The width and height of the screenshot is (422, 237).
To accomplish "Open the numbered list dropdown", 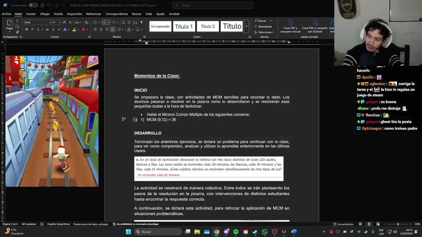I will pyautogui.click(x=108, y=22).
